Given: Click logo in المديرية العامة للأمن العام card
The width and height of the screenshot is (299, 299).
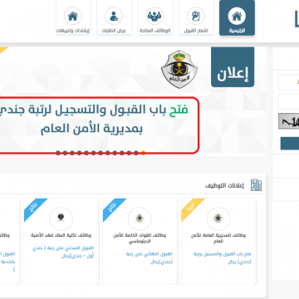Looking at the screenshot, I should click(x=218, y=218).
